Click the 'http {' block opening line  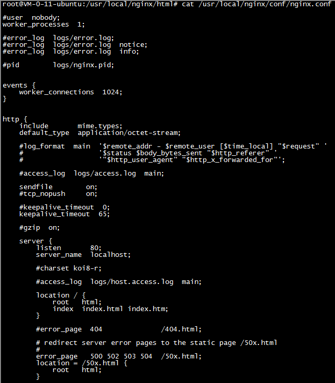tap(15, 119)
